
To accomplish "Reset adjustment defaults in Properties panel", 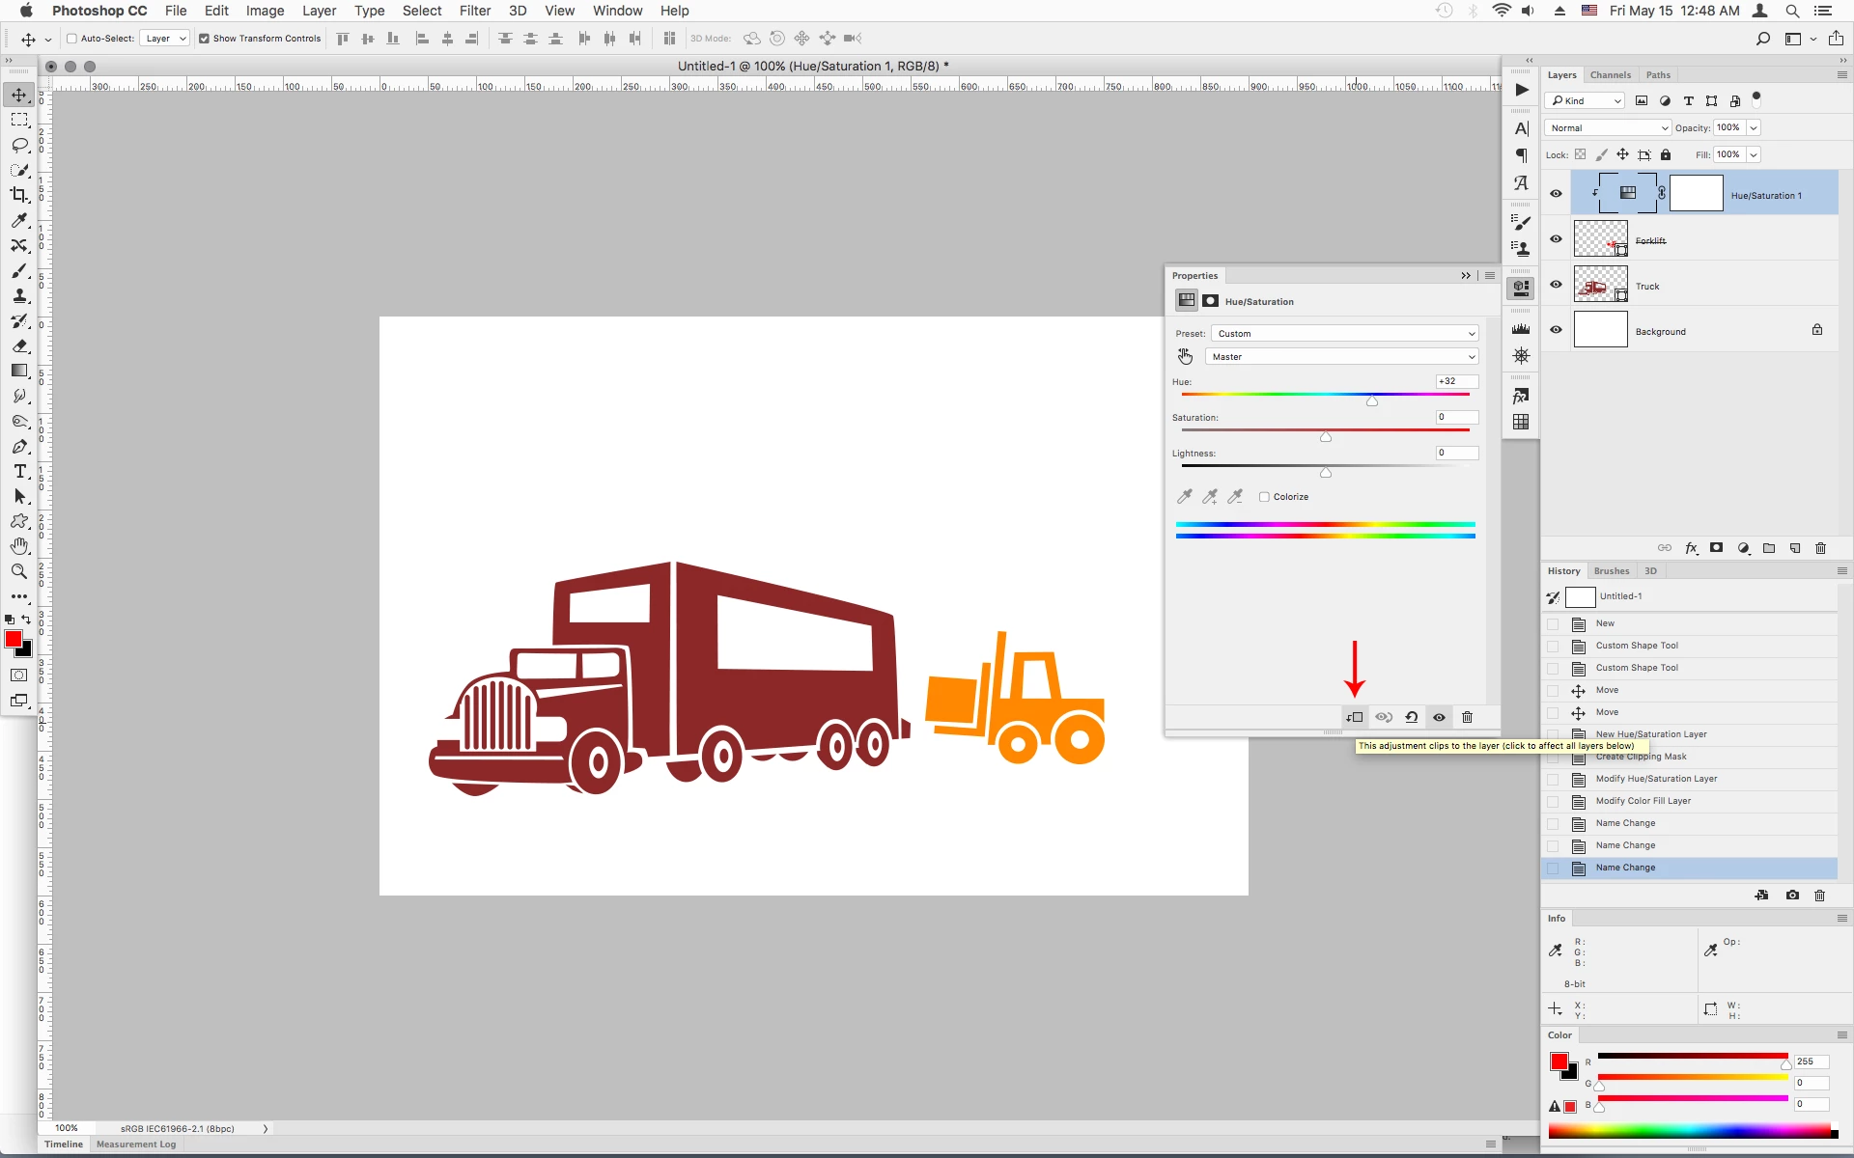I will click(x=1411, y=717).
